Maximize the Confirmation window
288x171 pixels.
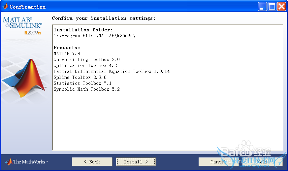pyautogui.click(x=272, y=7)
